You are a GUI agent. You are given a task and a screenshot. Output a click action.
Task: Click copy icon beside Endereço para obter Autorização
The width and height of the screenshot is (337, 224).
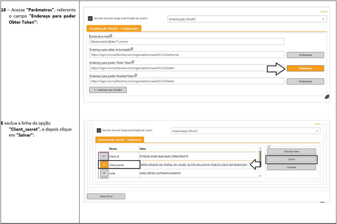tap(132, 49)
